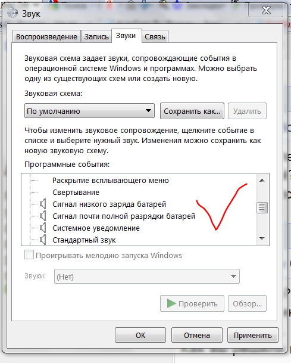Viewport: 291px width, 363px height.
Task: Select the Свертывание event in list
Action: tap(76, 192)
